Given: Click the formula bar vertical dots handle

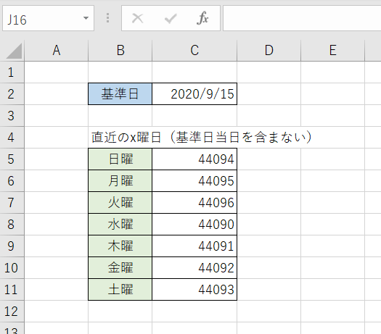Looking at the screenshot, I should (107, 18).
